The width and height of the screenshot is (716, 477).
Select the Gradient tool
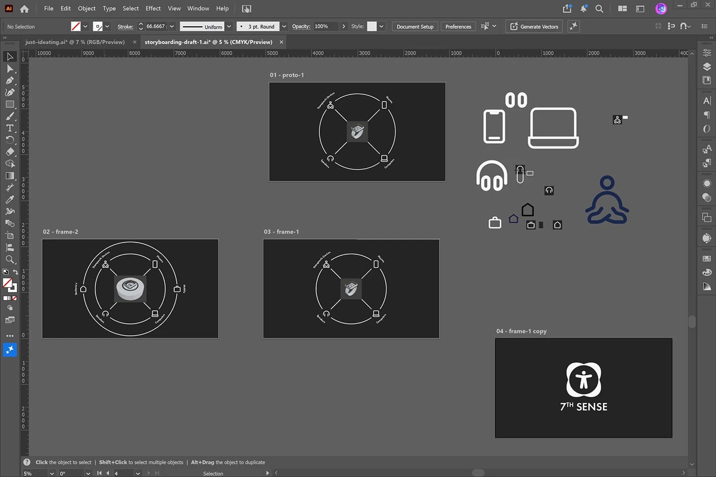(10, 176)
